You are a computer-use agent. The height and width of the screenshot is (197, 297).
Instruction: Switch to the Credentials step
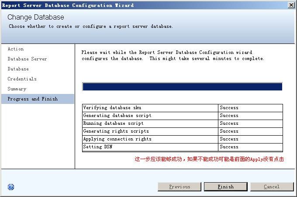(22, 79)
